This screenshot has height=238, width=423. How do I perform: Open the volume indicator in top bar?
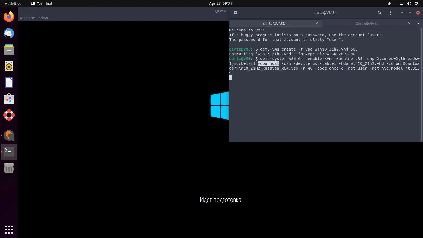[409, 3]
